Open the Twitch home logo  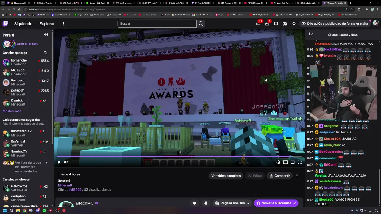pyautogui.click(x=5, y=24)
